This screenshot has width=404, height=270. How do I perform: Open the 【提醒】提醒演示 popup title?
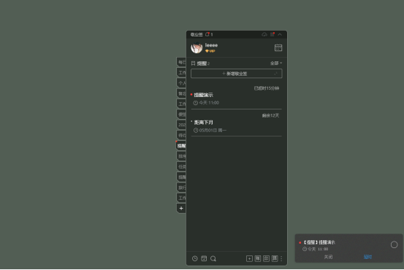tap(319, 242)
